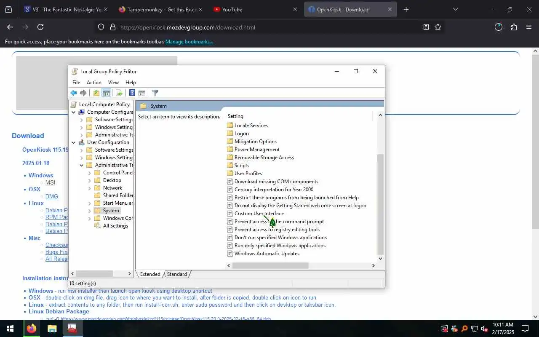The image size is (539, 337).
Task: Click the Back arrow in Group Policy toolbar
Action: pyautogui.click(x=74, y=93)
